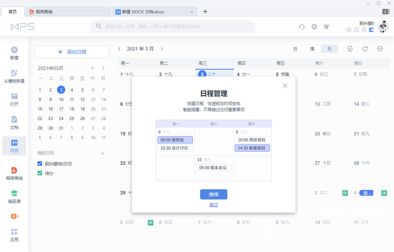
Task: Click the 新建 (New) sidebar icon
Action: click(14, 53)
